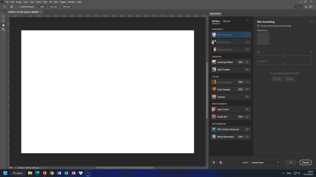Click the zoom-out minus icon
Viewport: 316px width, 177px height.
pyautogui.click(x=3, y=21)
